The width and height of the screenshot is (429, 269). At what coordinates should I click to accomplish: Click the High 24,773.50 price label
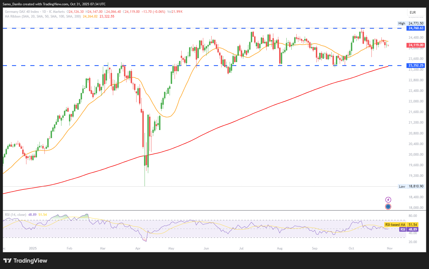coord(411,23)
